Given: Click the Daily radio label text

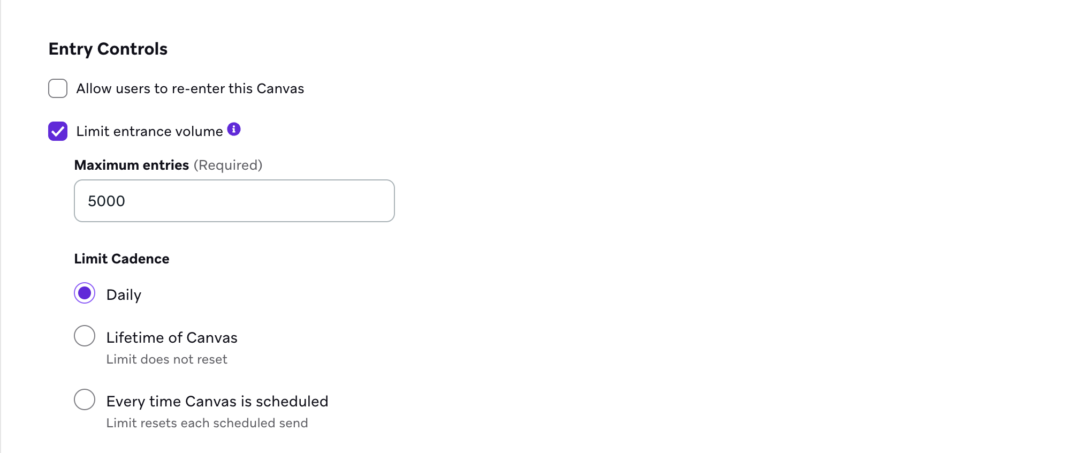Looking at the screenshot, I should [124, 293].
